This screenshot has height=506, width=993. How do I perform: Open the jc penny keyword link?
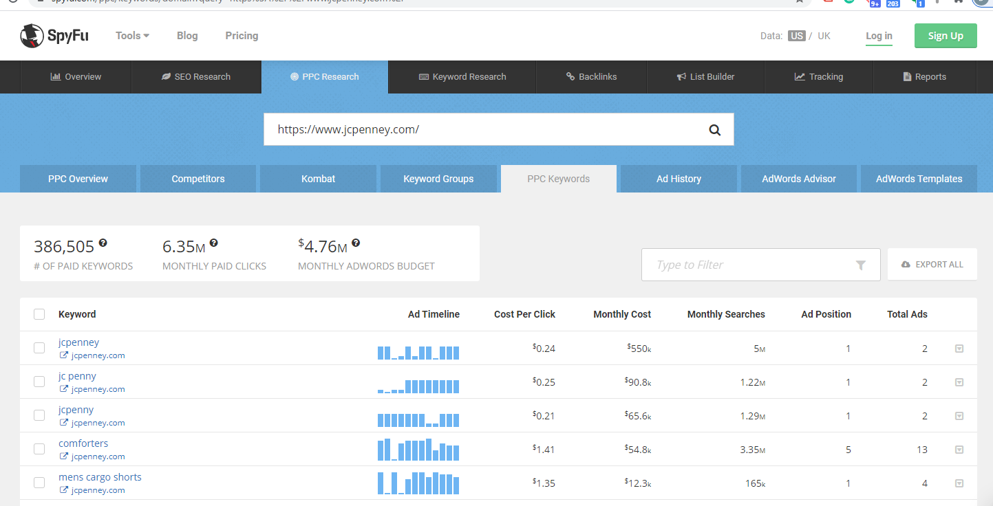(77, 376)
